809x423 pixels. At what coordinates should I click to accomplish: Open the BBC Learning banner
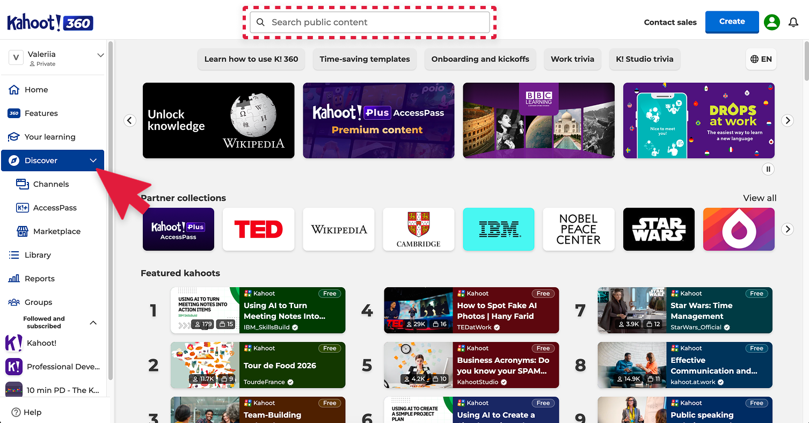[x=539, y=120]
